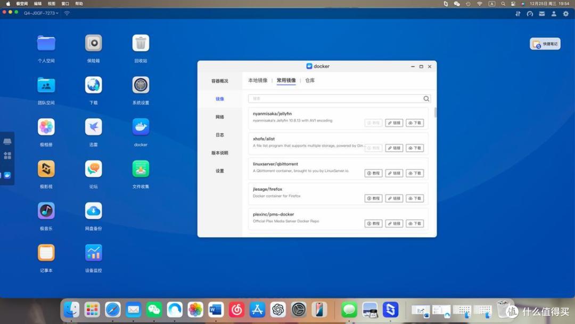Click 下载 for xhofe/alist
The image size is (575, 324).
click(x=415, y=148)
